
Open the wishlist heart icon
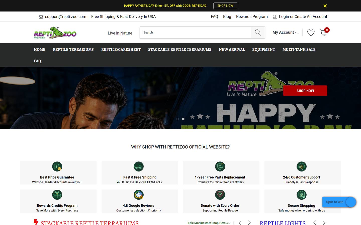311,32
